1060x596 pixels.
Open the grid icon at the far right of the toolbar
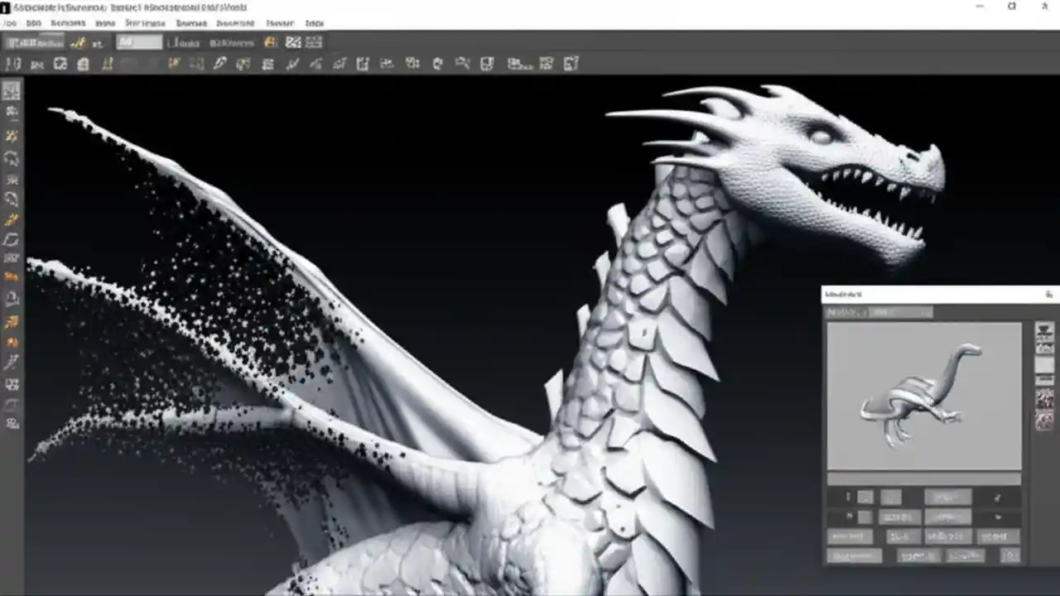point(571,63)
